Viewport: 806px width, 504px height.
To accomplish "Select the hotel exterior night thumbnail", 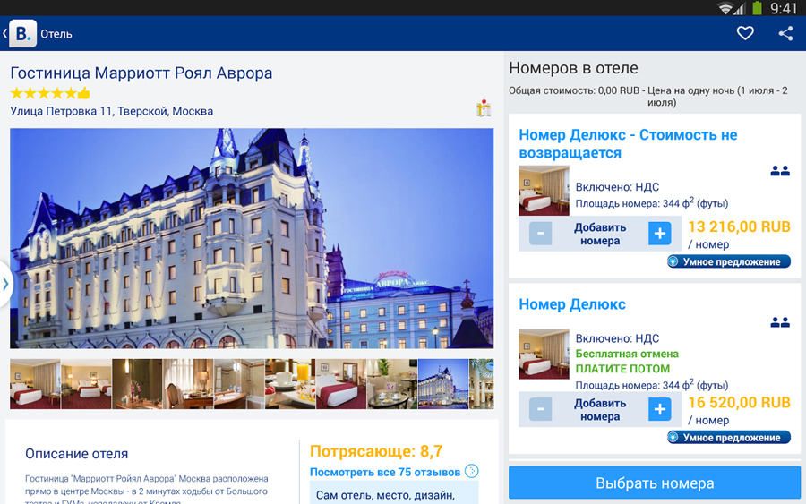I will tap(443, 384).
